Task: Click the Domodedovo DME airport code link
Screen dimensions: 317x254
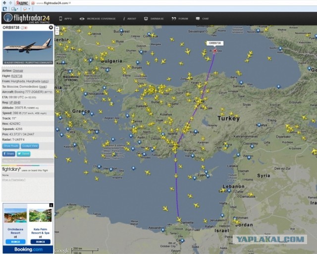Action: tap(43, 87)
